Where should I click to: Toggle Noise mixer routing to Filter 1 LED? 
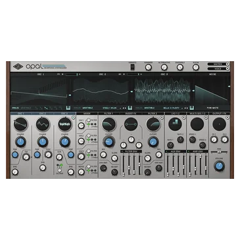click(x=88, y=170)
